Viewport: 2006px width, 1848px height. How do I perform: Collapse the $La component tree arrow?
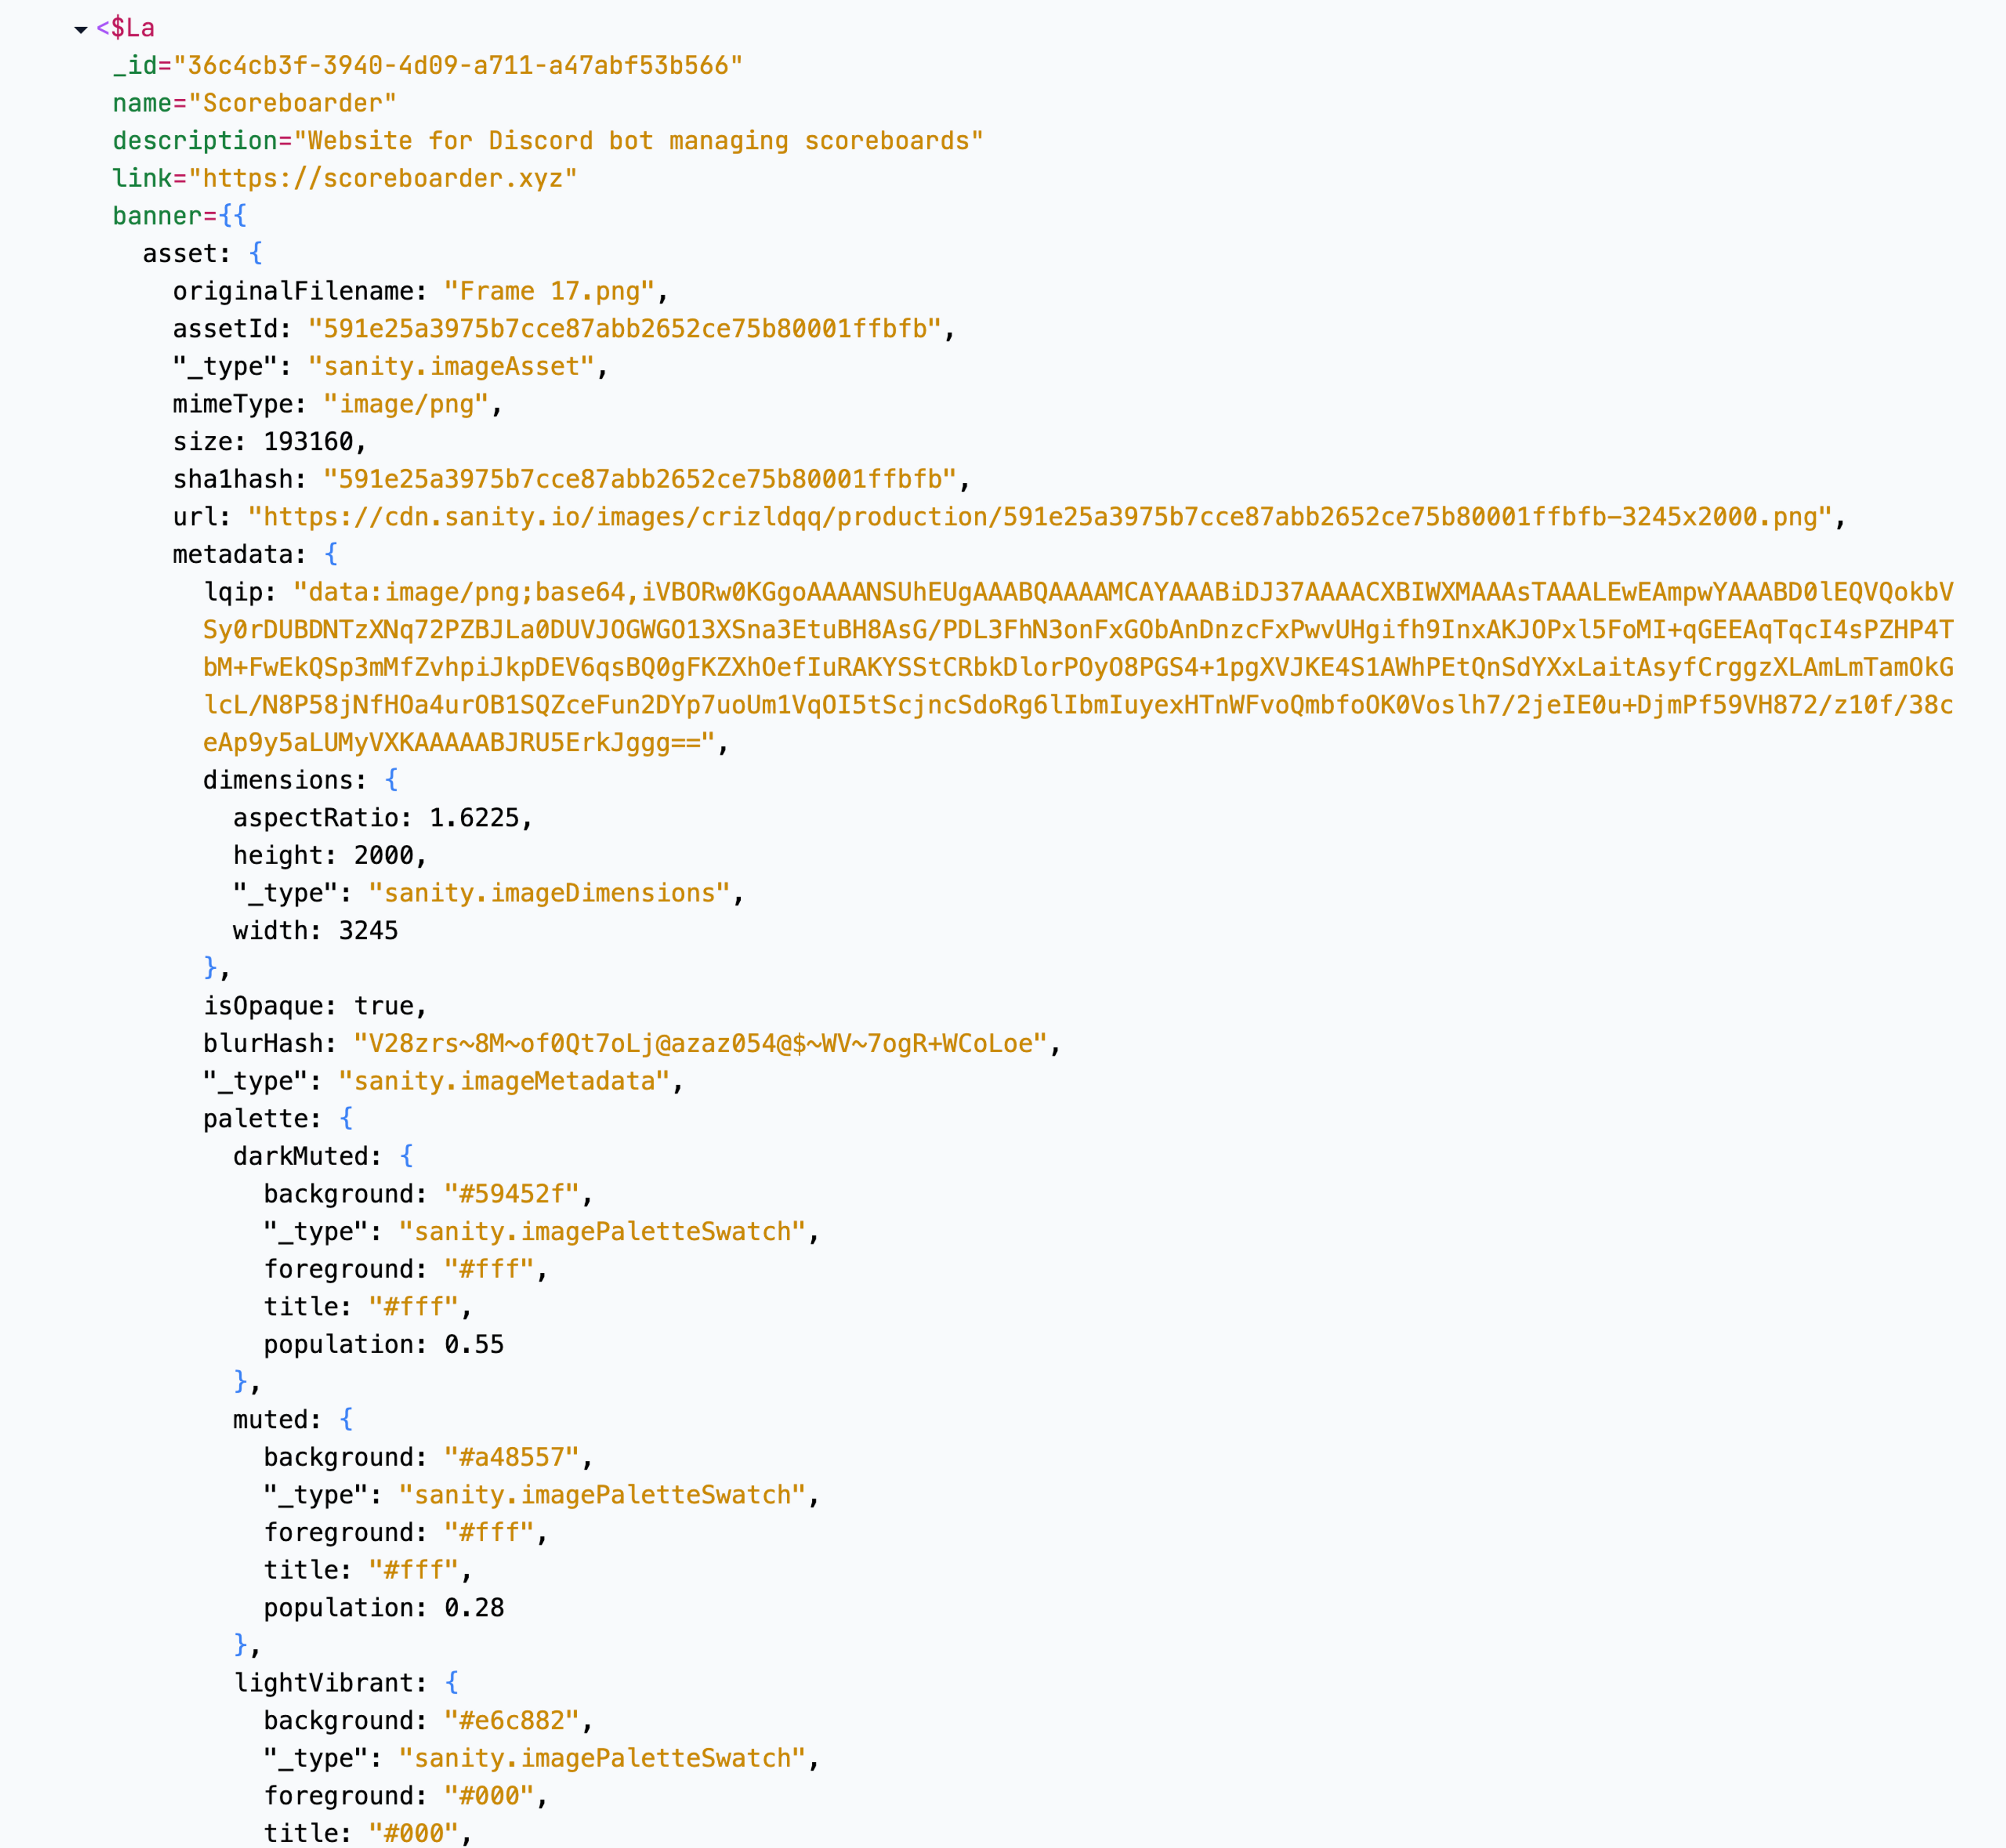coord(81,30)
